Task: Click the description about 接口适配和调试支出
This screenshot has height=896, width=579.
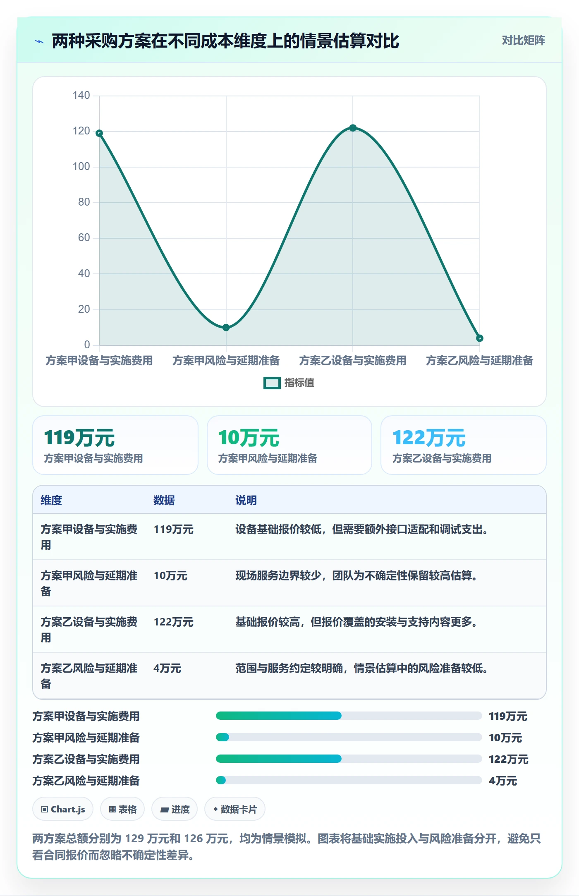Action: pyautogui.click(x=362, y=529)
